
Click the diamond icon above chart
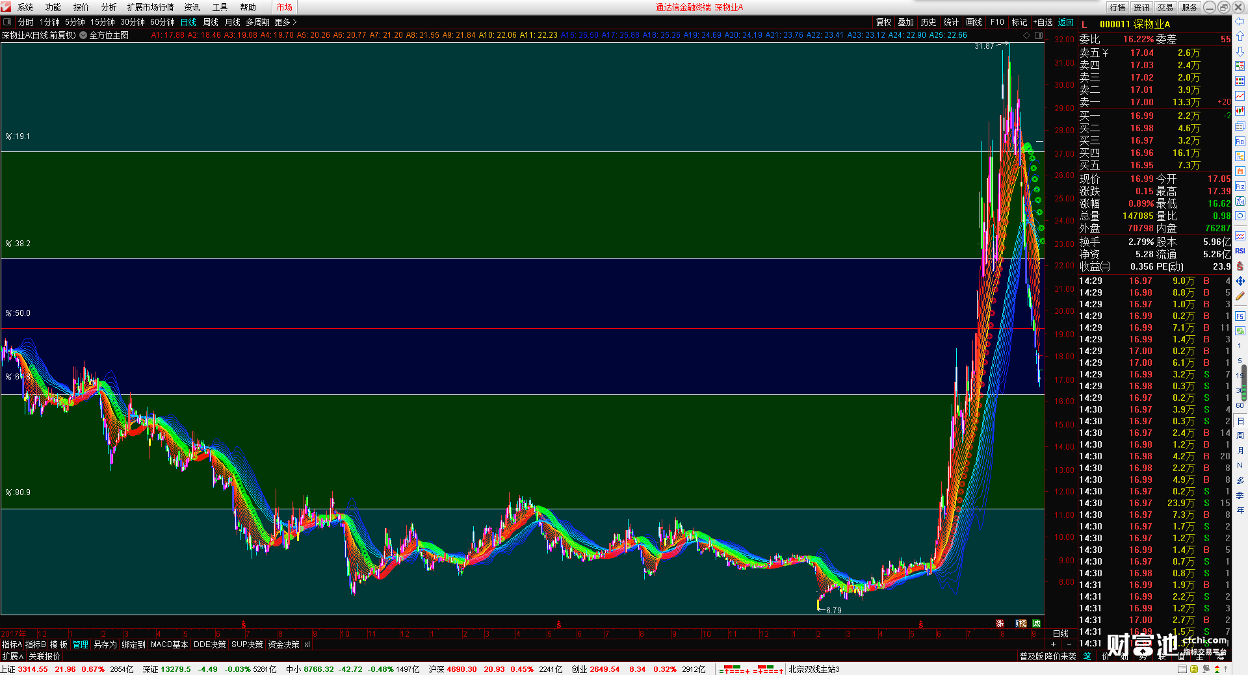pyautogui.click(x=1026, y=35)
